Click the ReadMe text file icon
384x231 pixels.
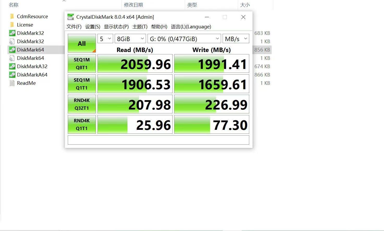coord(12,83)
